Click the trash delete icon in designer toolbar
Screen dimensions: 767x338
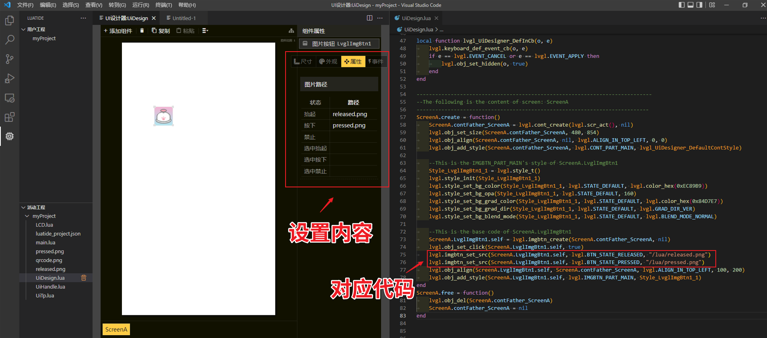(x=142, y=31)
